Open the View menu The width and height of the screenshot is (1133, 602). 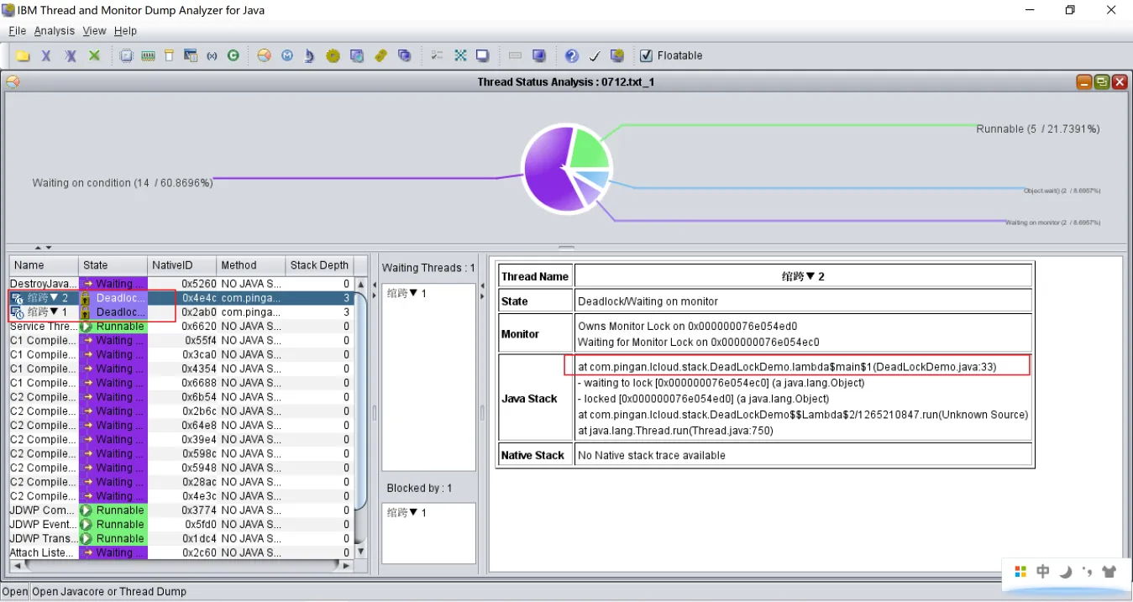click(94, 31)
